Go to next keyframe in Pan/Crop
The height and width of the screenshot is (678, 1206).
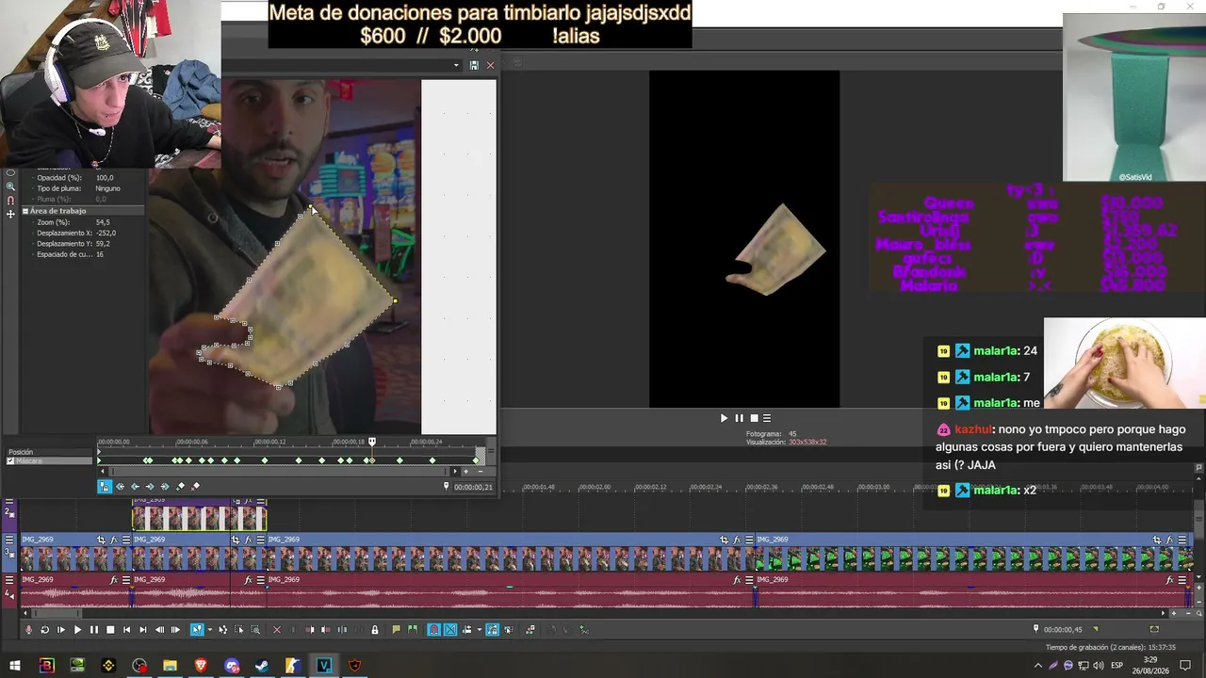pos(150,487)
